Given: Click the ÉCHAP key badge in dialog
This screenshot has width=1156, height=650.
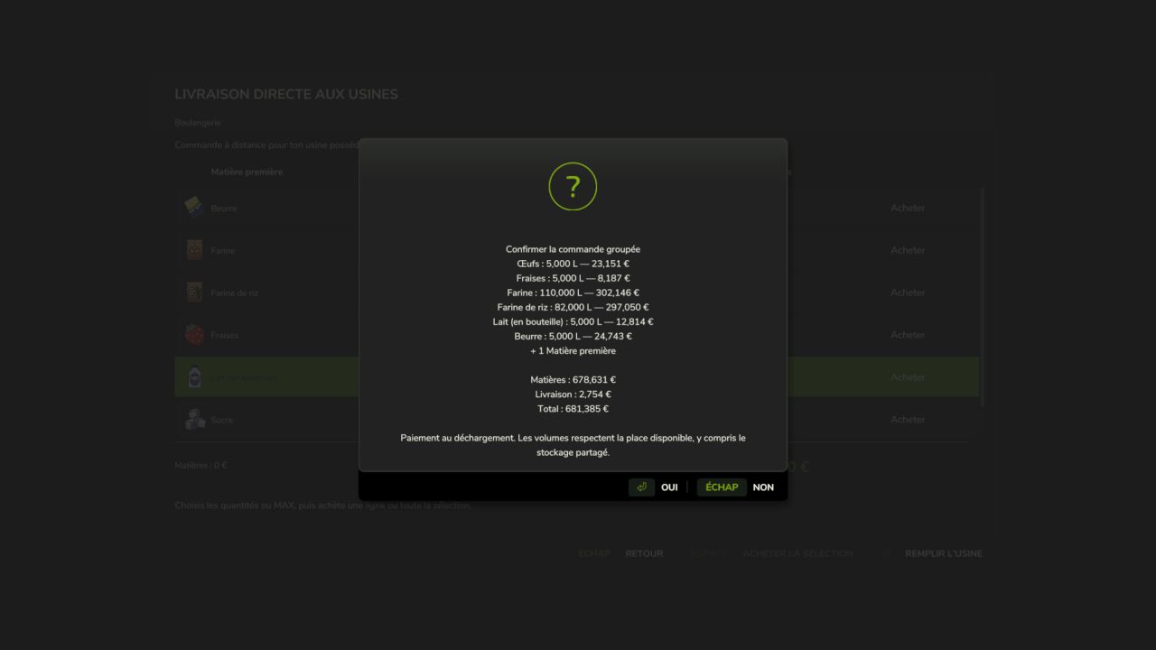Looking at the screenshot, I should (722, 487).
